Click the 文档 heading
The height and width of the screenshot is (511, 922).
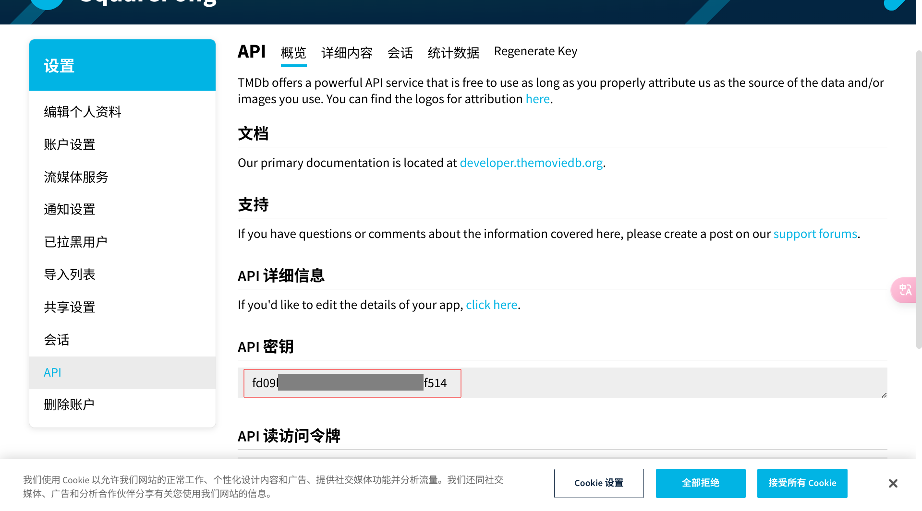pos(253,134)
